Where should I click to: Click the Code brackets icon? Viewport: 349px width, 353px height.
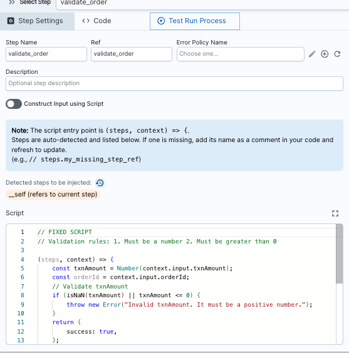(x=86, y=21)
